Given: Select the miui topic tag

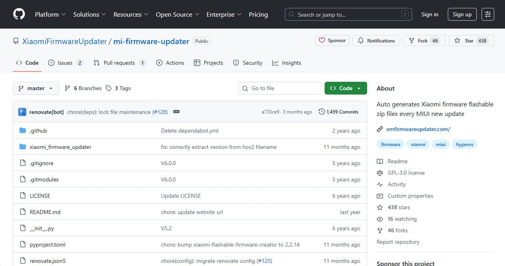Looking at the screenshot, I should (441, 145).
